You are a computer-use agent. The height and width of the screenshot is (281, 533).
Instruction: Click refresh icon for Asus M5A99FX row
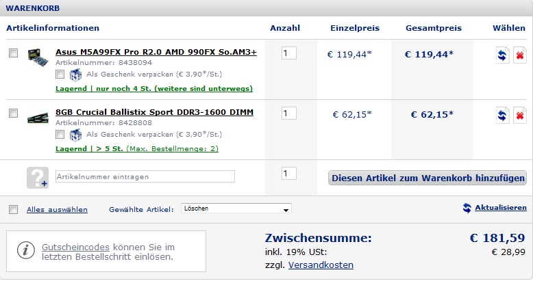coord(502,55)
